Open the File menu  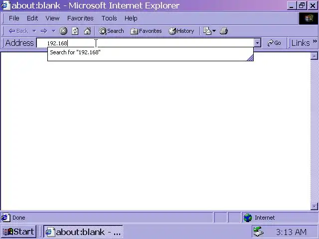14,18
